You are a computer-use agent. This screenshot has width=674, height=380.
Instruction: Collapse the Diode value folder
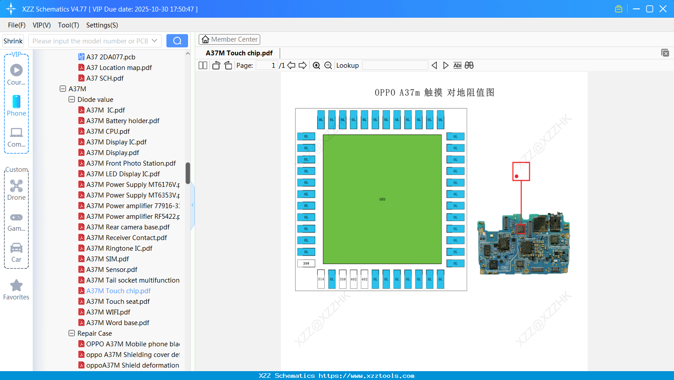(71, 99)
